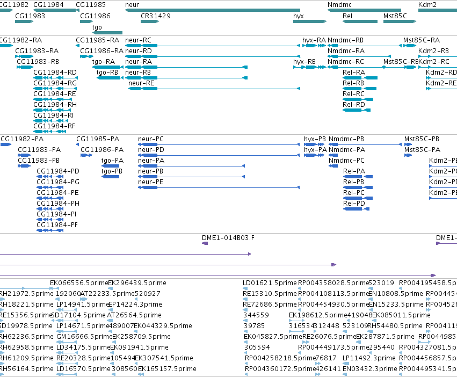
Task: Select the Rel-RB transcript label
Action: click(x=353, y=83)
